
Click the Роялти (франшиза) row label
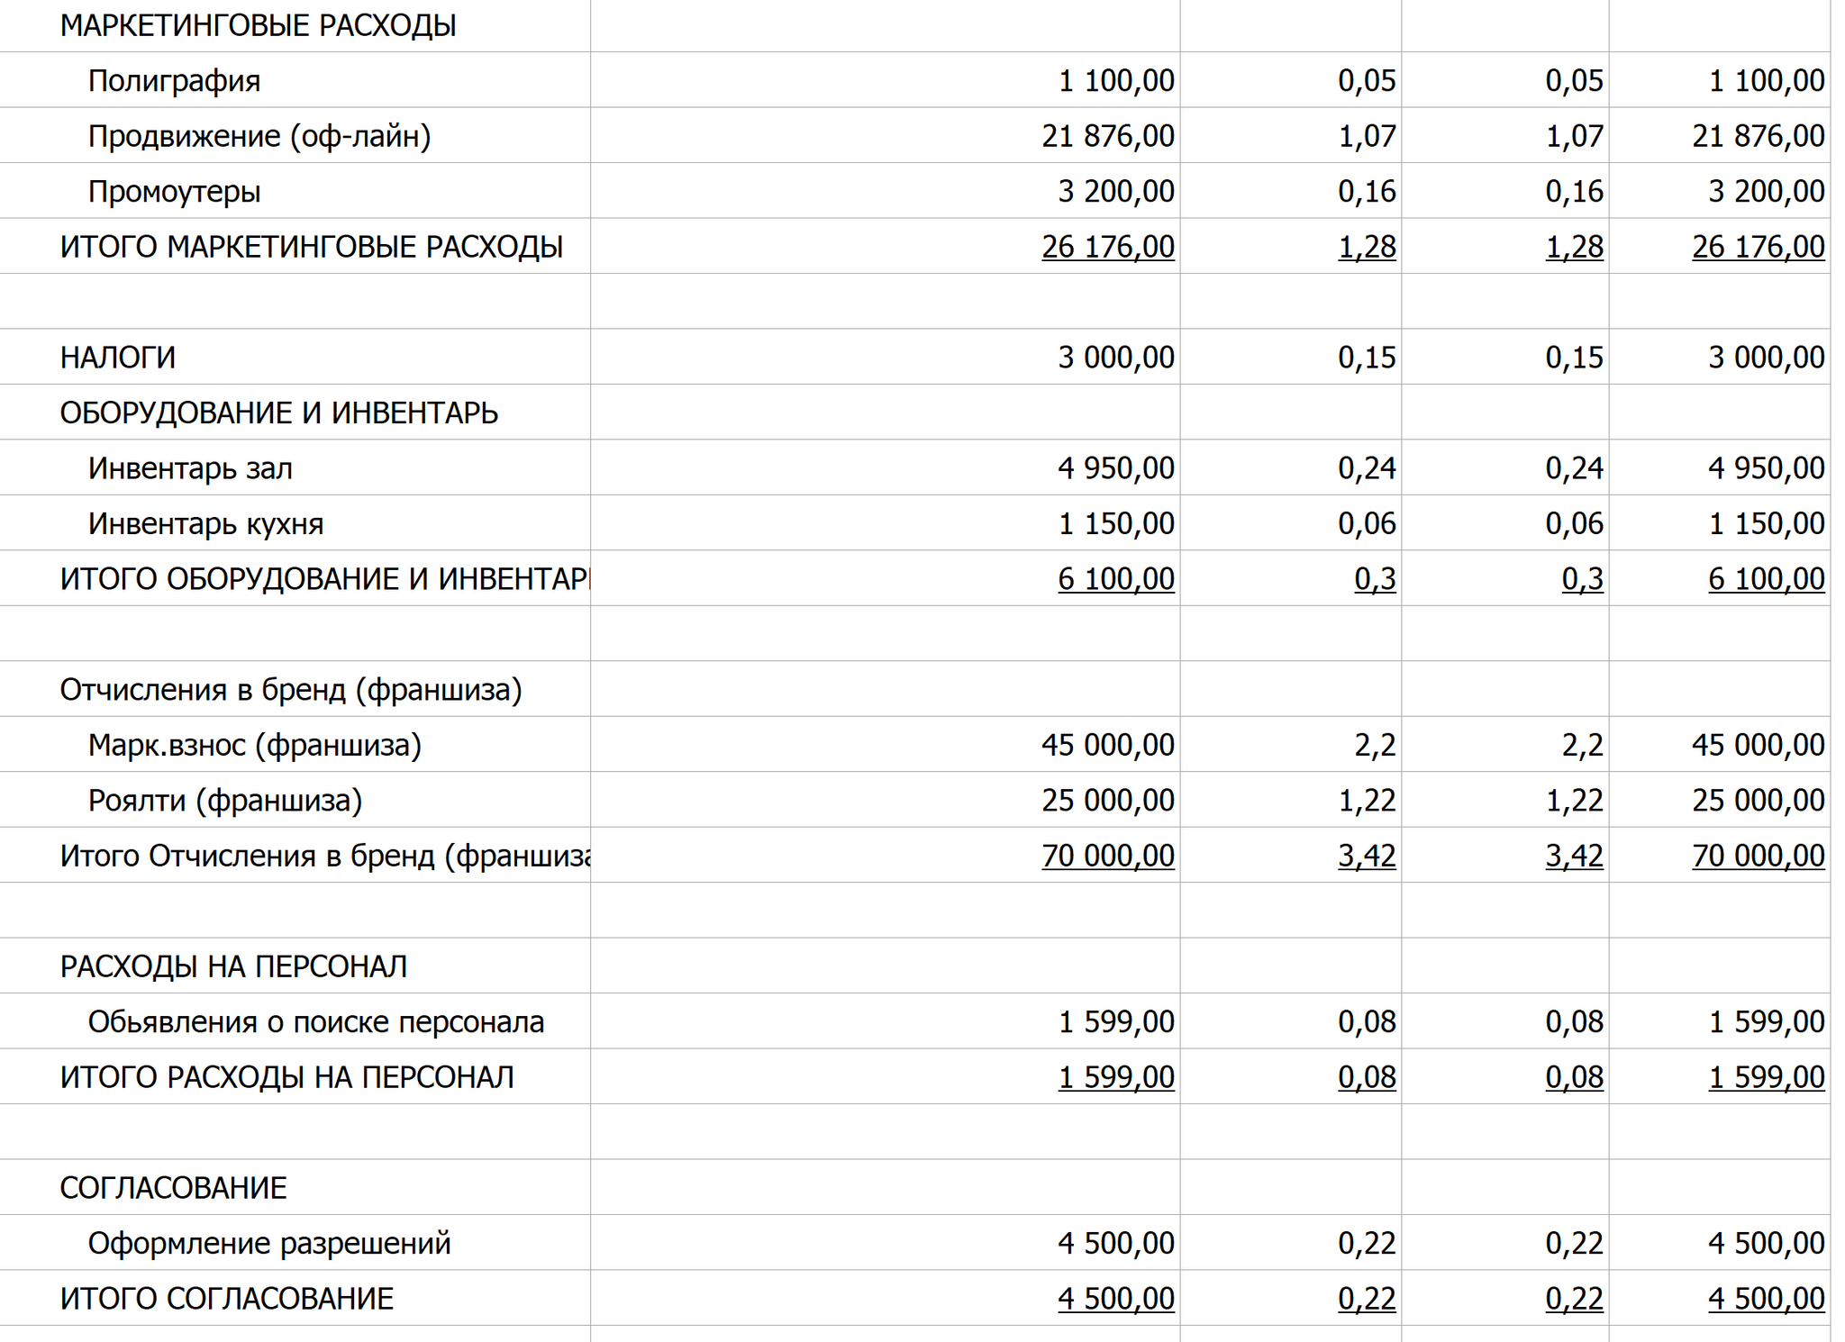[x=224, y=801]
